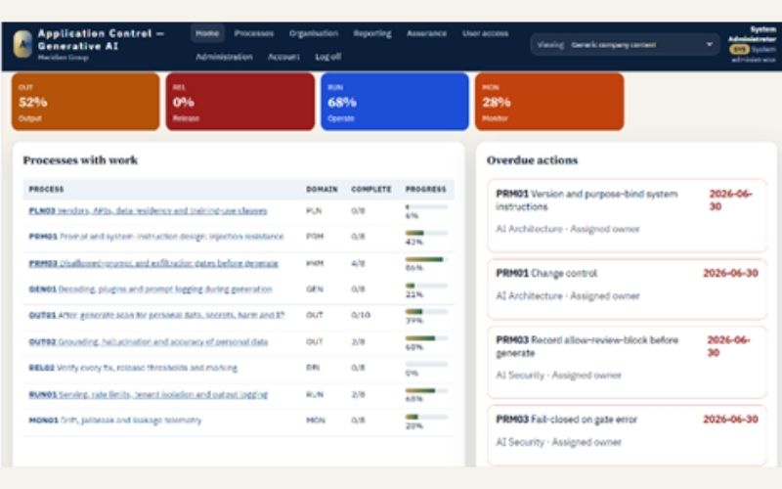This screenshot has height=489, width=782.
Task: Click the 2/8 complete value in OUT02 row
Action: 358,341
